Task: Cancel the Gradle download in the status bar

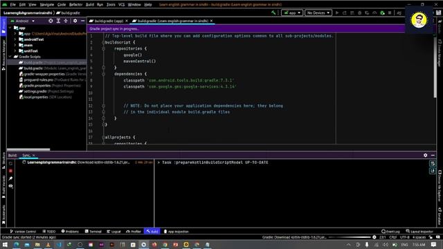Action: click(x=374, y=237)
